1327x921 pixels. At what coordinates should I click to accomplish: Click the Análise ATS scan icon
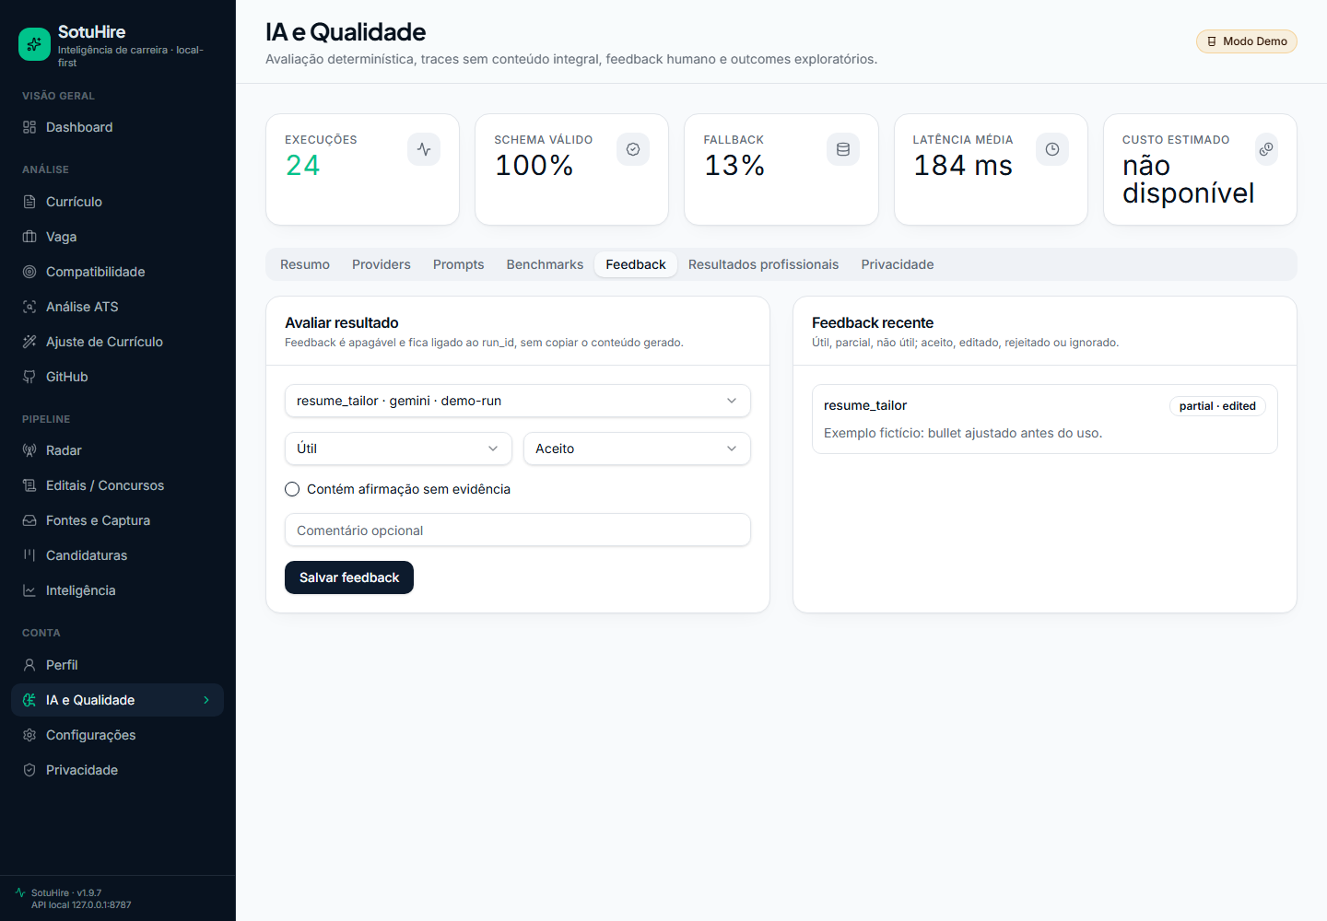[x=29, y=307]
